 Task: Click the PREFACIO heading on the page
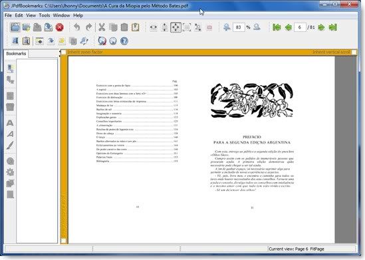coord(252,137)
